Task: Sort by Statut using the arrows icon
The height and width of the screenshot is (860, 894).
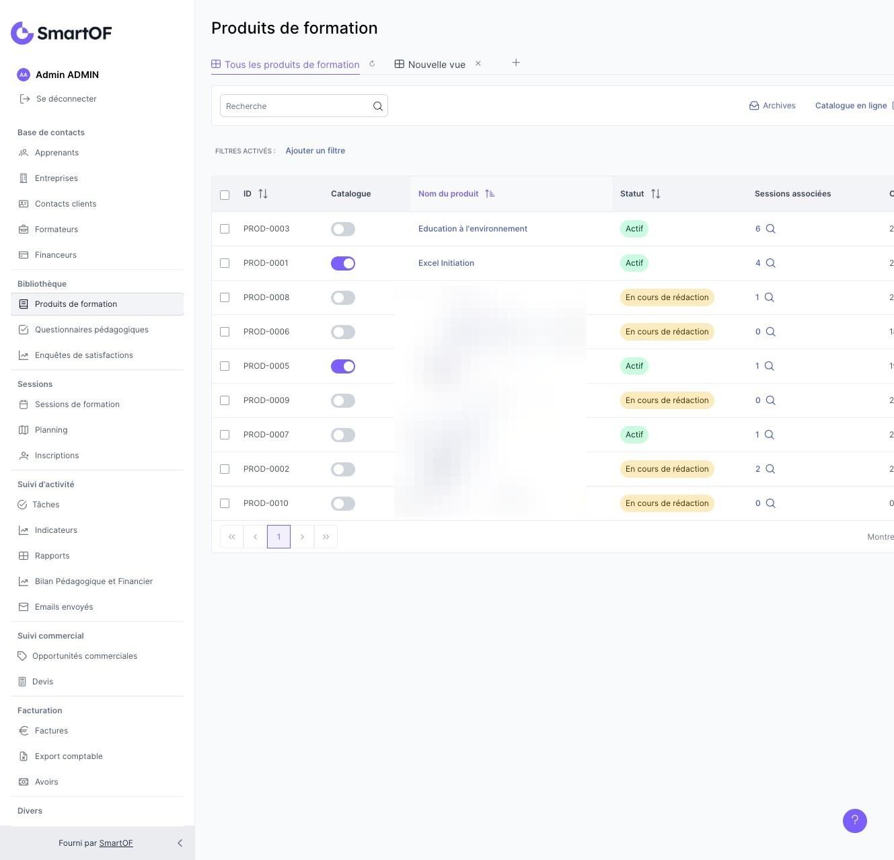Action: click(655, 194)
